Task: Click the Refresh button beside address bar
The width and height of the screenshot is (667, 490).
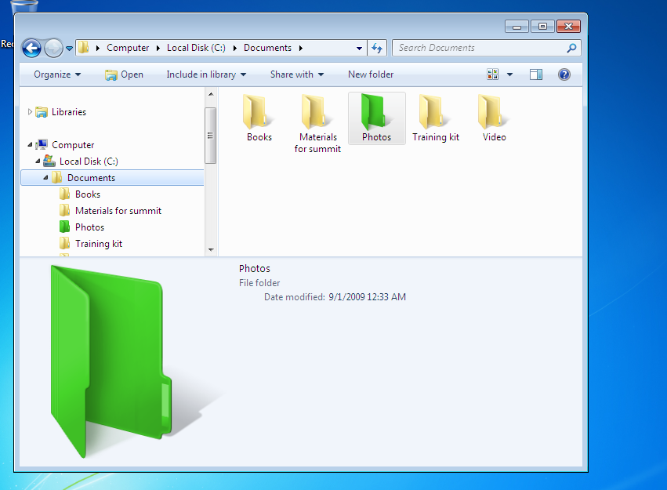Action: coord(377,48)
